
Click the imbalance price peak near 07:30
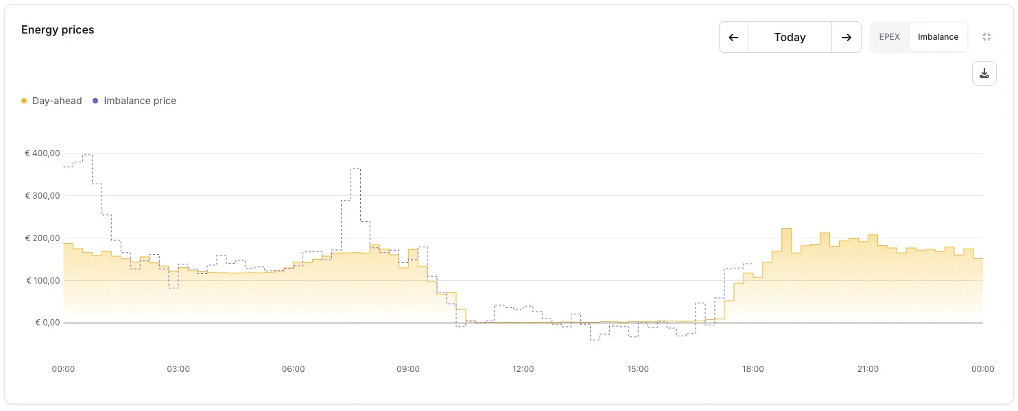point(355,169)
